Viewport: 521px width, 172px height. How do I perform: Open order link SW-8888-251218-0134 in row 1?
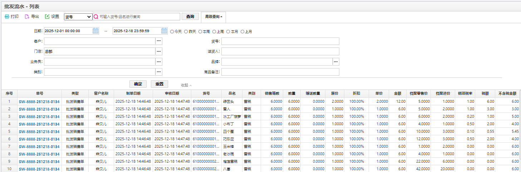pos(39,102)
